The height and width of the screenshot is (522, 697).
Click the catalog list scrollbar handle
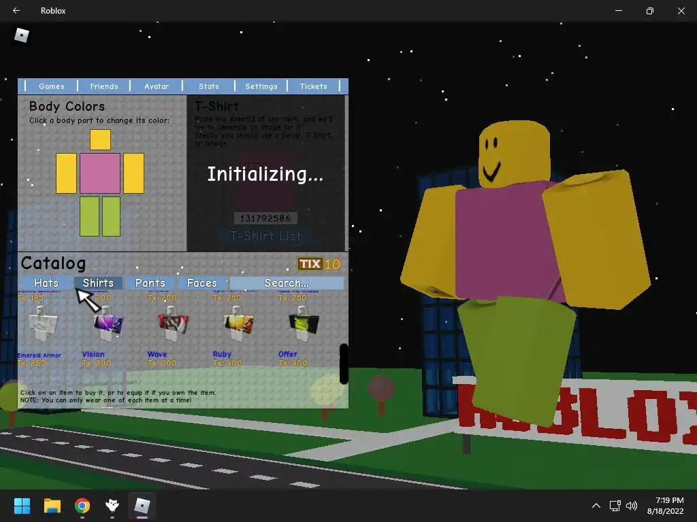(x=344, y=364)
